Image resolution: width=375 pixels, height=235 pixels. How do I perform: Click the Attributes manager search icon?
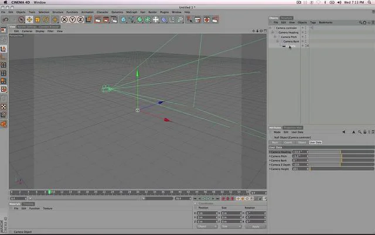[359, 132]
